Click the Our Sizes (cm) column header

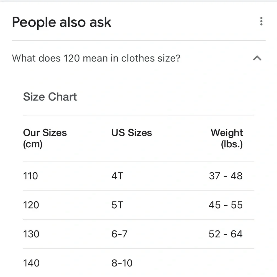[x=45, y=138]
